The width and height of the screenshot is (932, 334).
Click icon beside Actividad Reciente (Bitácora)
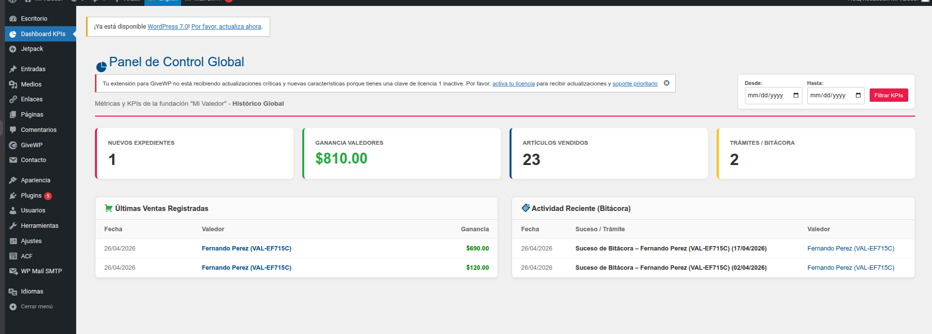pyautogui.click(x=525, y=208)
